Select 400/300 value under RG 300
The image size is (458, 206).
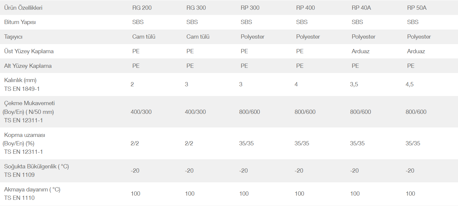click(x=195, y=112)
